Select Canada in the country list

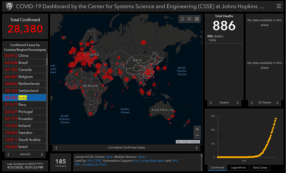coord(24,70)
